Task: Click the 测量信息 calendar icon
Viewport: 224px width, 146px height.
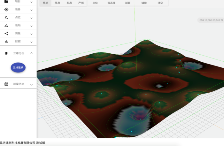Action: (x=6, y=84)
